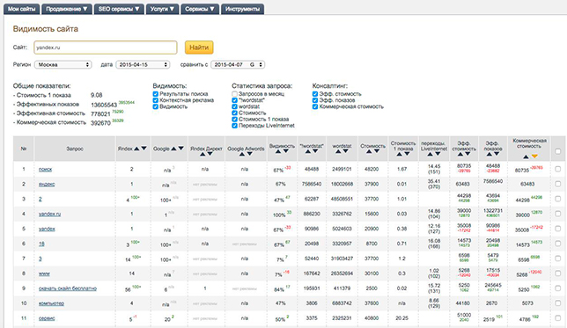567x328 pixels.
Task: Open SEO сервисы dropdown menu
Action: click(x=119, y=9)
